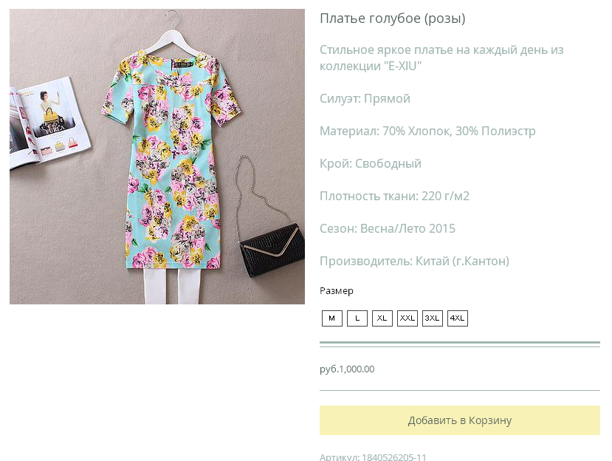
Task: Click the 'Сезон: Весна/Лето 2015' text
Action: point(387,229)
